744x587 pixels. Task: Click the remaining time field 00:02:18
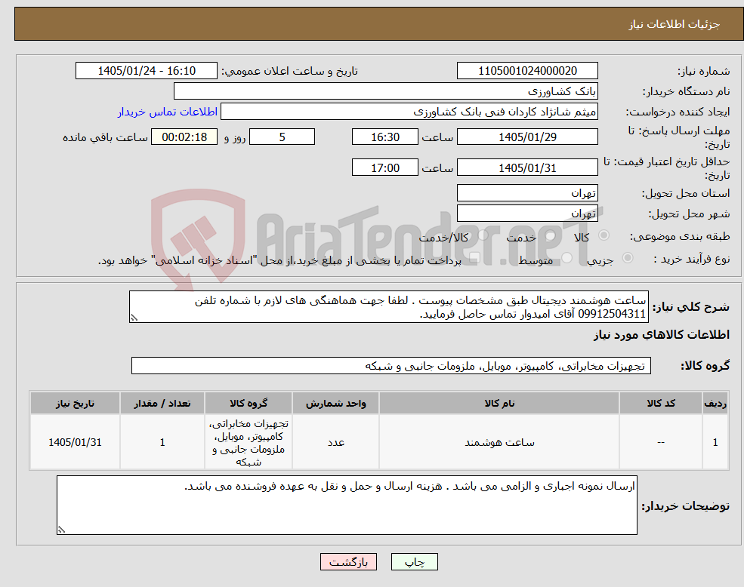tap(184, 137)
